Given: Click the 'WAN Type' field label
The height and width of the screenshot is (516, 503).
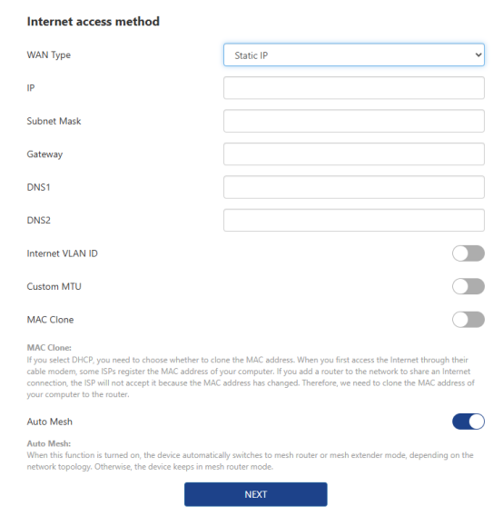Looking at the screenshot, I should (49, 55).
